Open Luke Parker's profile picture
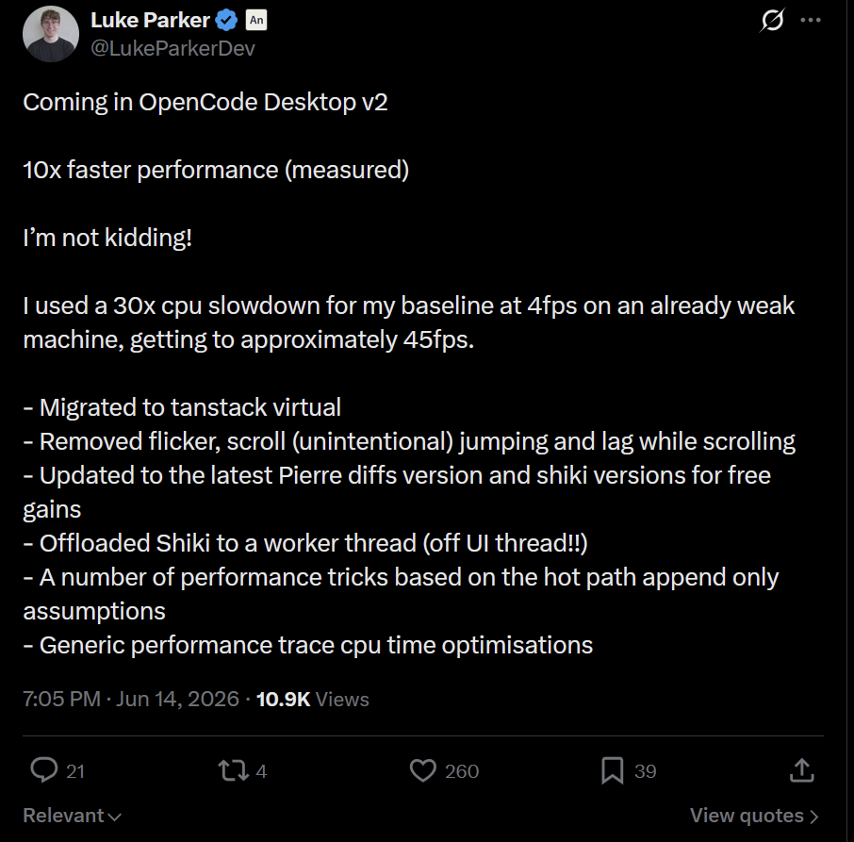This screenshot has width=854, height=842. (x=51, y=34)
